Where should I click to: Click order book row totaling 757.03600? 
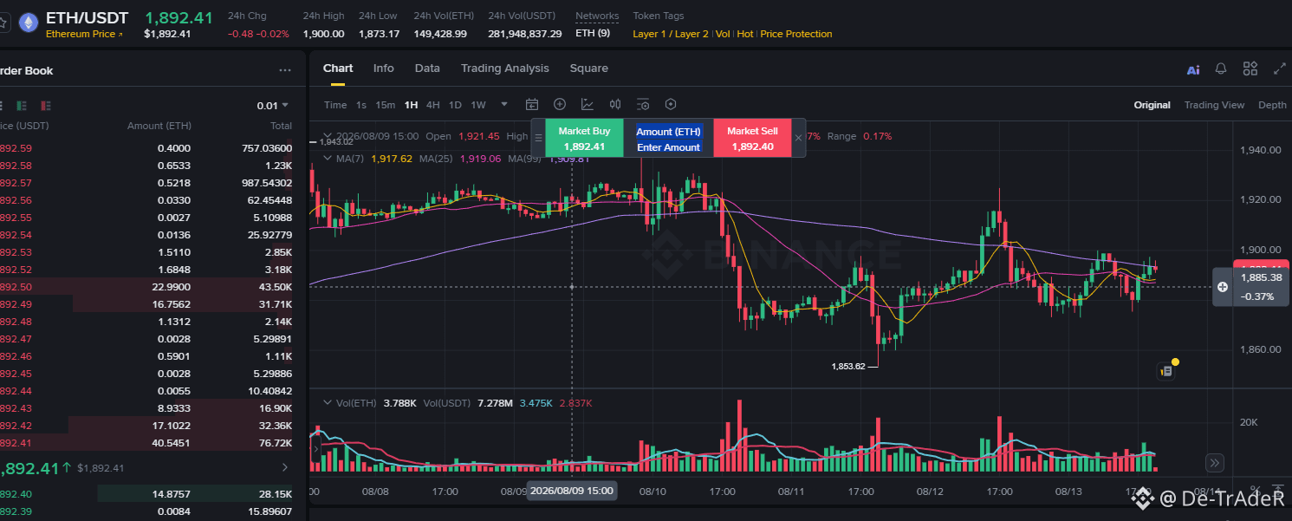tap(146, 148)
